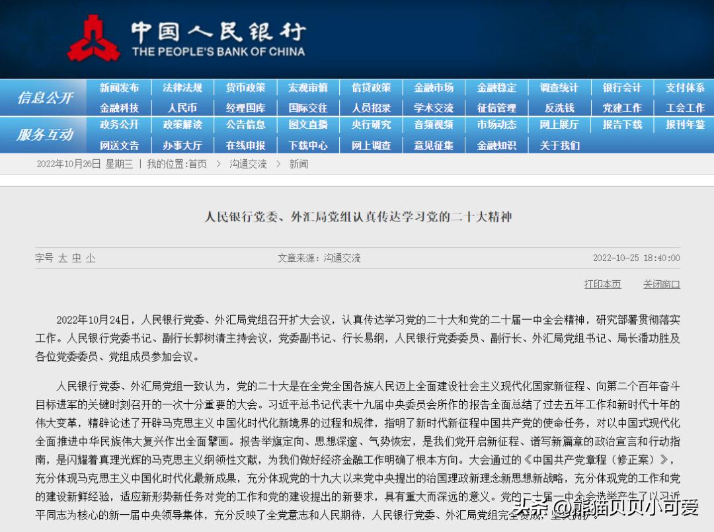
Task: Open the 意见征集 menu item
Action: click(x=434, y=145)
